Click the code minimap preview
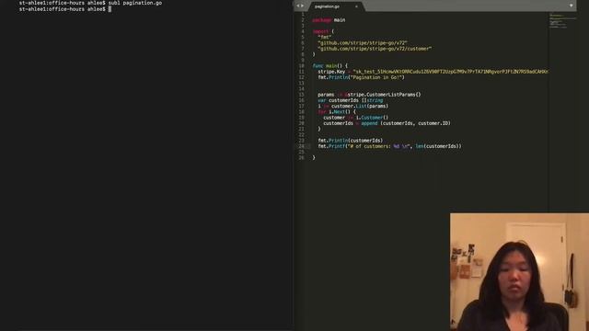The width and height of the screenshot is (589, 331). pos(562,21)
